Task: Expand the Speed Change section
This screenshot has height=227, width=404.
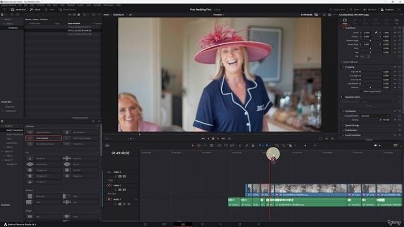Action: click(x=352, y=125)
